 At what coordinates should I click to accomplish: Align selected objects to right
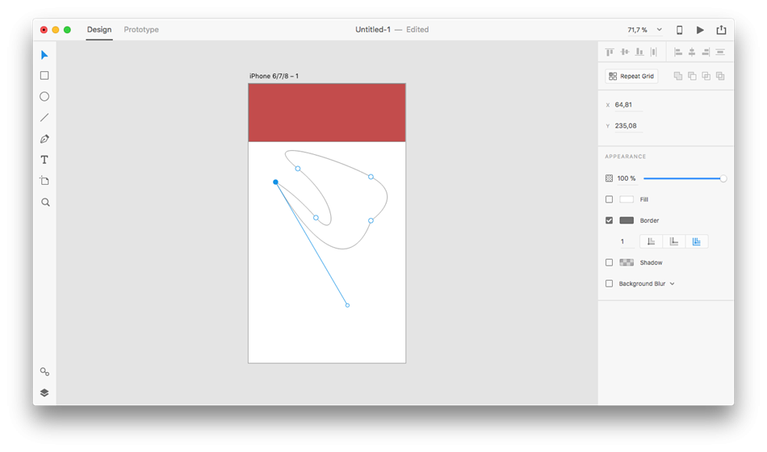tap(706, 52)
